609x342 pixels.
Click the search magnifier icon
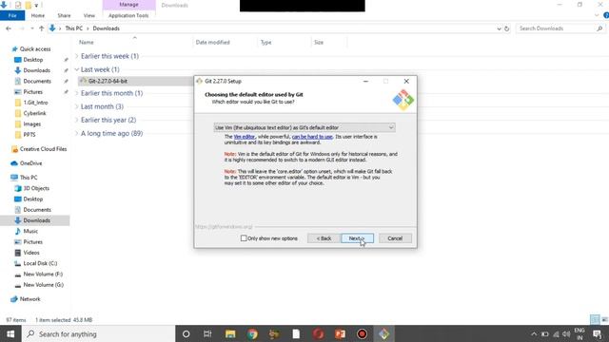tap(599, 28)
